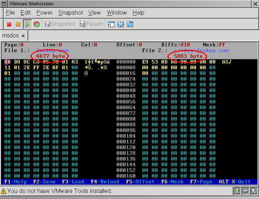
Task: Click the Reset virtual machine icon
Action: 37,24
